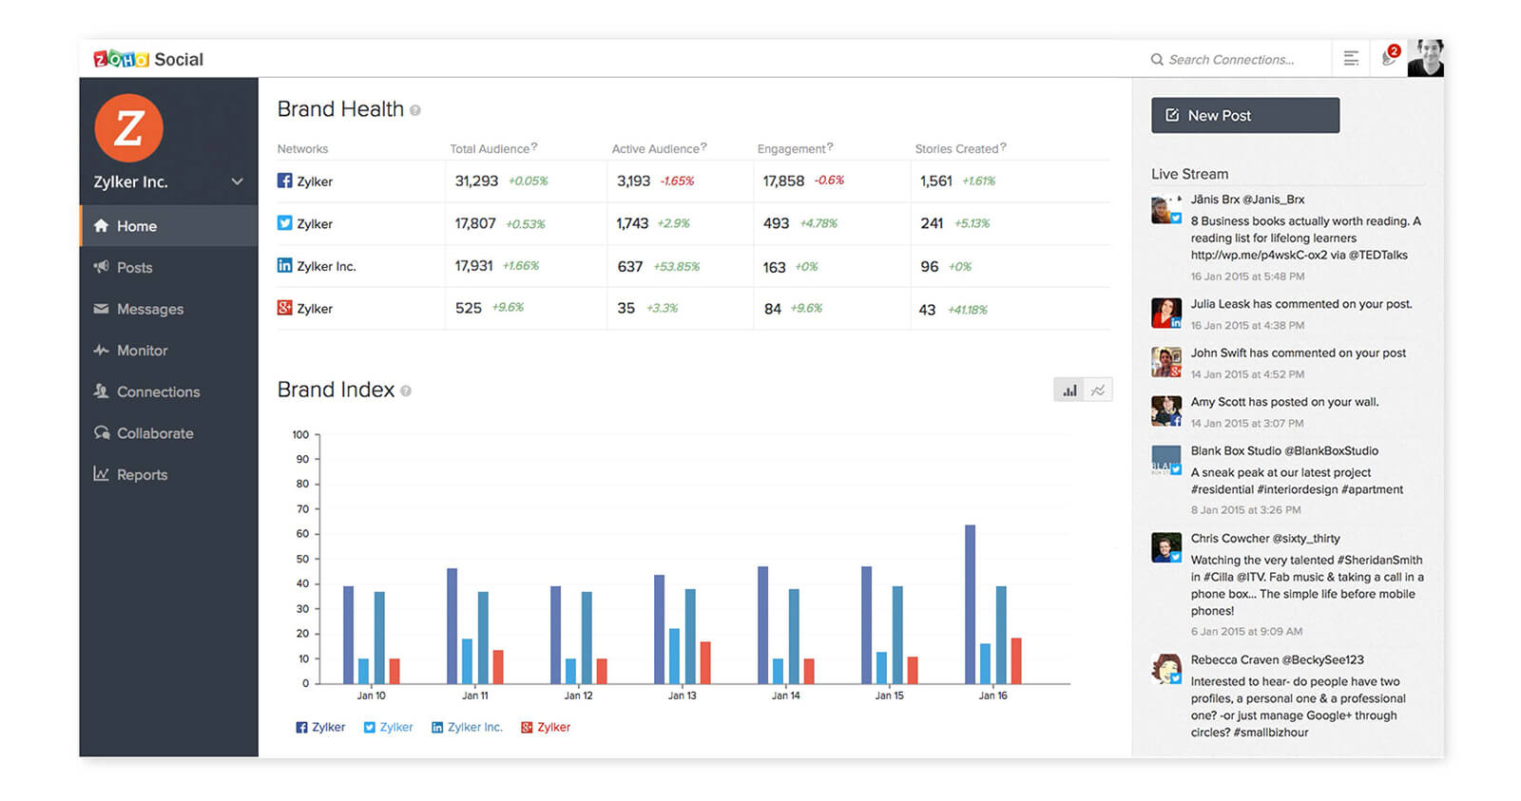Click the Search Connections field
The height and width of the screenshot is (801, 1521).
coord(1231,59)
